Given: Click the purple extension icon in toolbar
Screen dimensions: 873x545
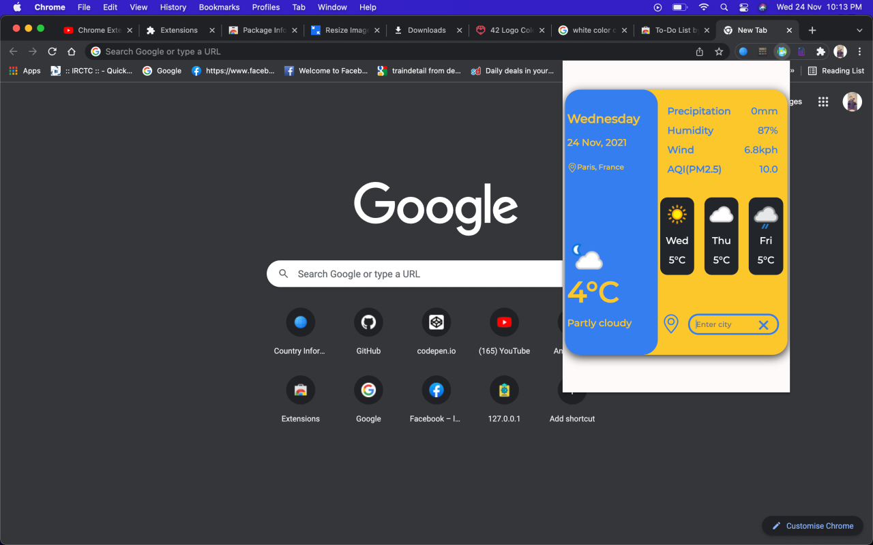Looking at the screenshot, I should [x=801, y=52].
